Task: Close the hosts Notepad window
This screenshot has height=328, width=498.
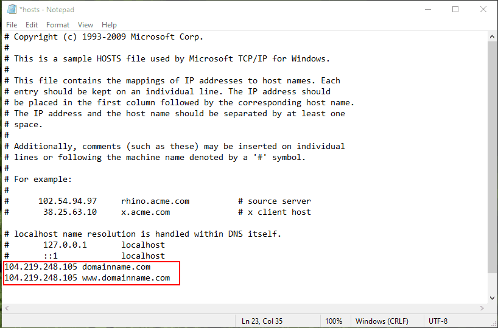Action: 483,9
